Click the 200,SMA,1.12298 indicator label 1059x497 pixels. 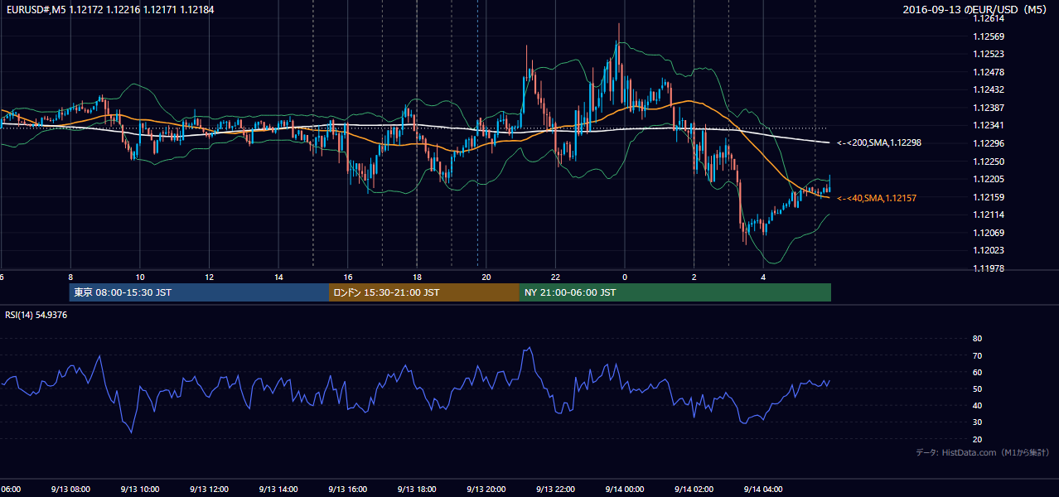(878, 143)
